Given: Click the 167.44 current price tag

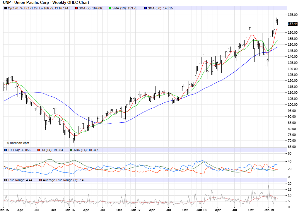Looking at the screenshot, I should 292,24.
